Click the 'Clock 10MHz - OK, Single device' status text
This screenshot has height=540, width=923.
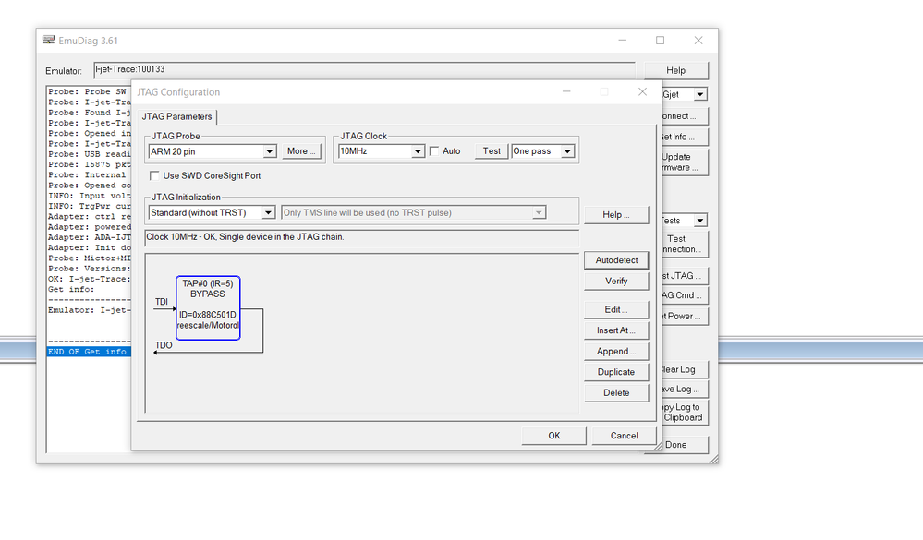click(245, 237)
